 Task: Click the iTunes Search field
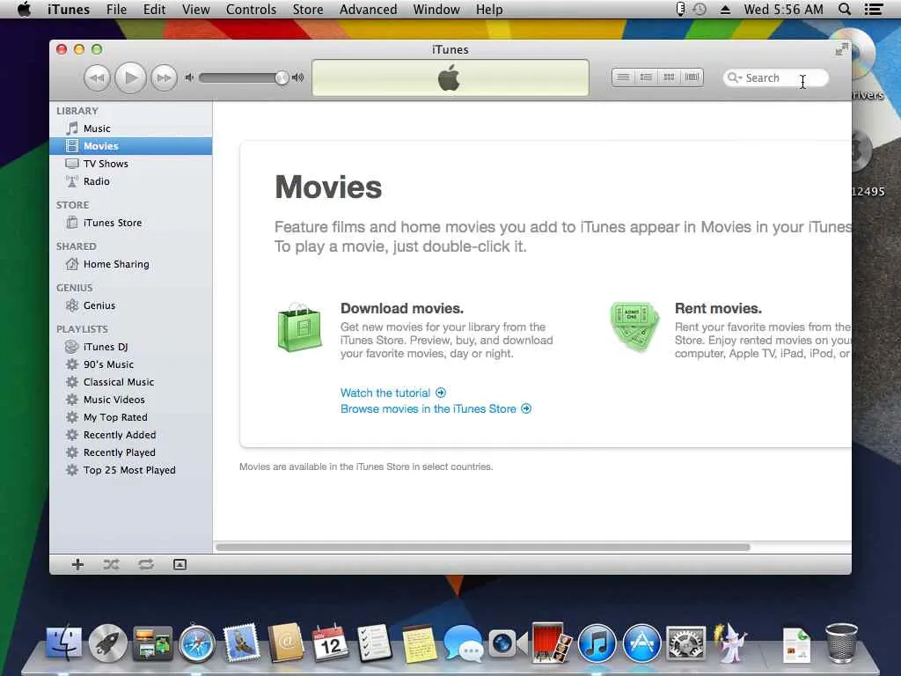776,77
